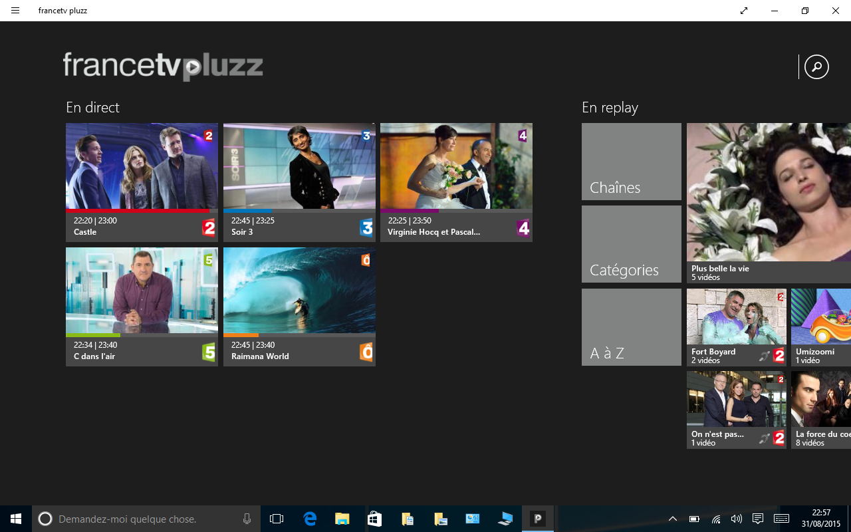Open Task View in the taskbar

pos(277,519)
